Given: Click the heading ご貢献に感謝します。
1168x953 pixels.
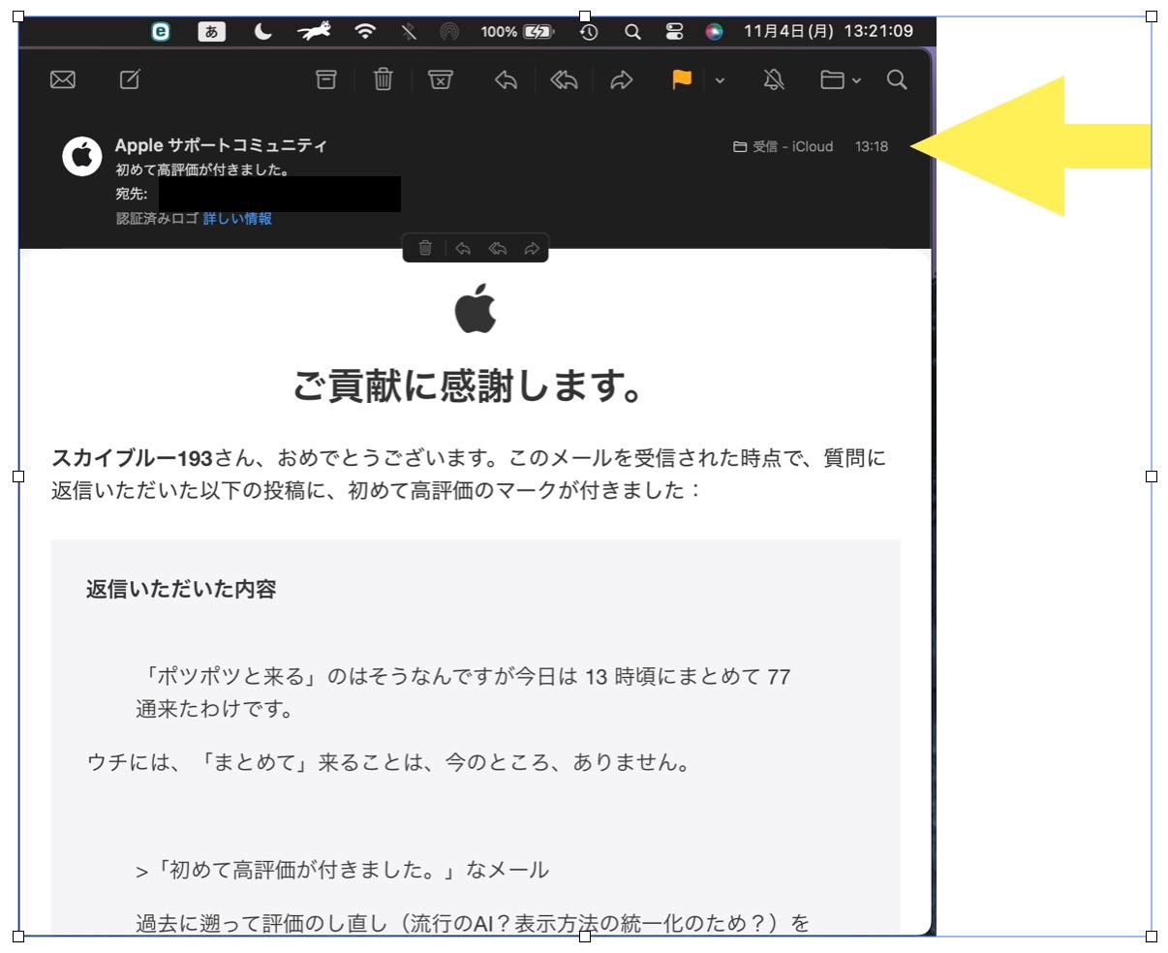Looking at the screenshot, I should pyautogui.click(x=469, y=386).
